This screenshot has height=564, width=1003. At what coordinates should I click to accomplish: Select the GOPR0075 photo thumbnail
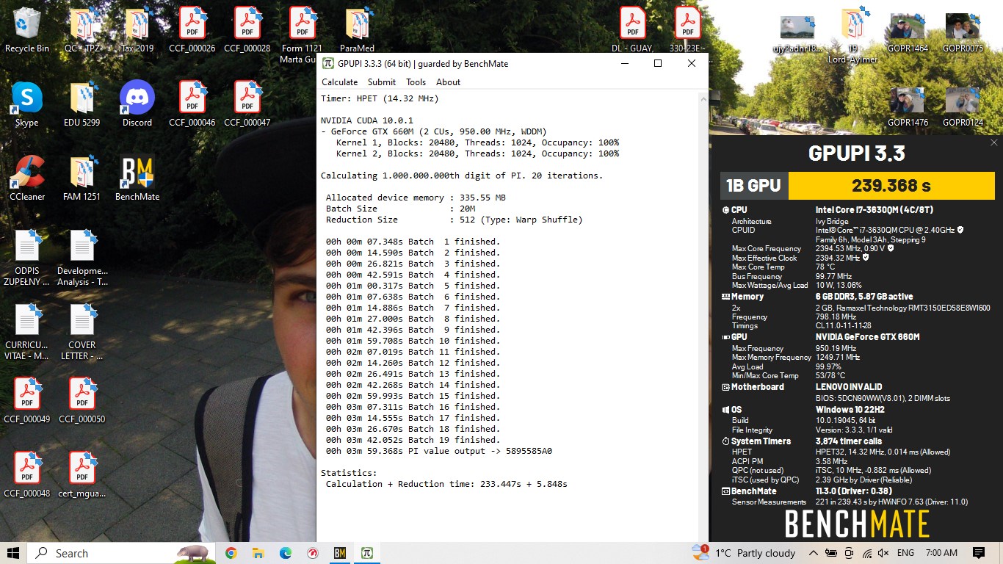click(x=963, y=33)
